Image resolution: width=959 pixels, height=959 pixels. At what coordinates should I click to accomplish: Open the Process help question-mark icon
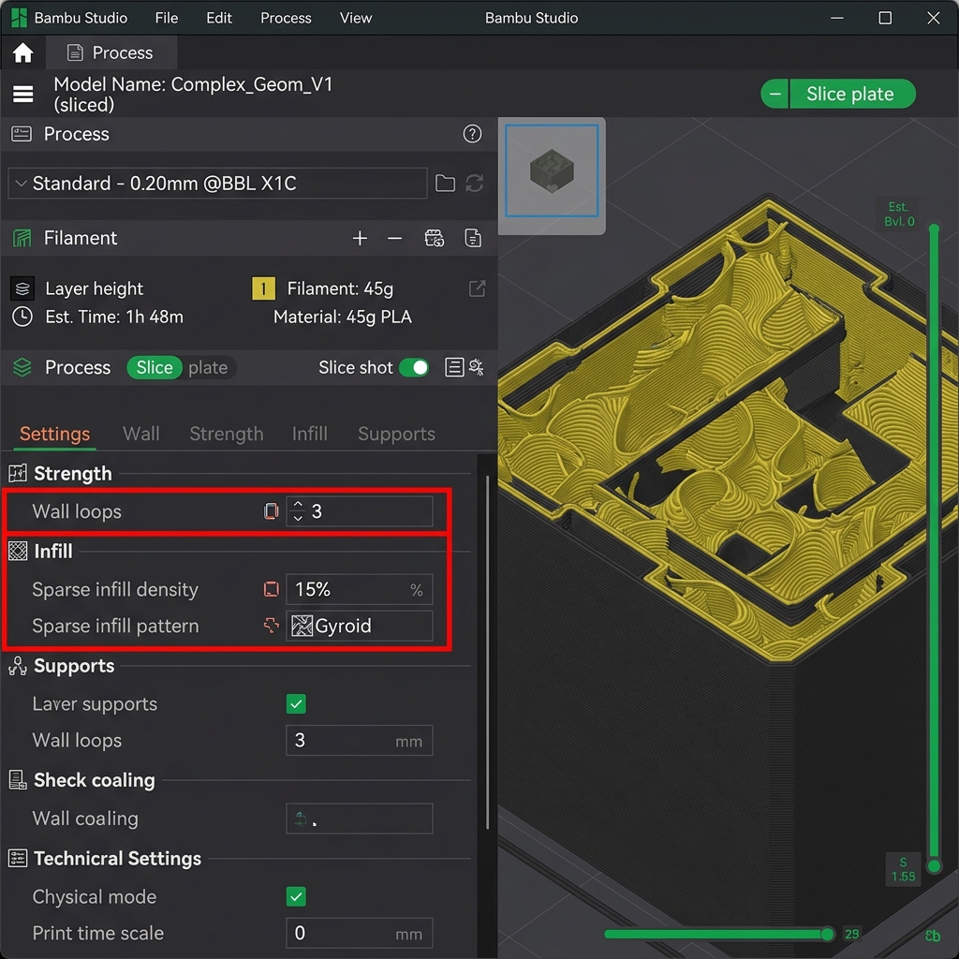point(472,134)
